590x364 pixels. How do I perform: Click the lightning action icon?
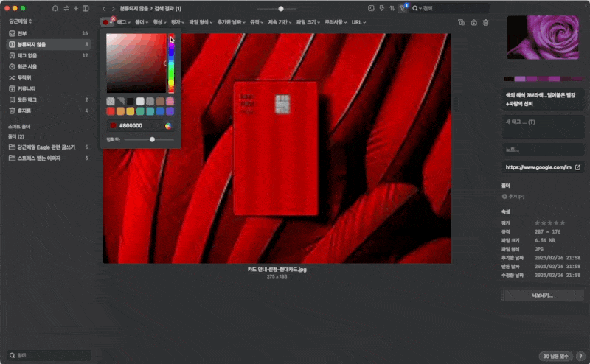[x=381, y=8]
